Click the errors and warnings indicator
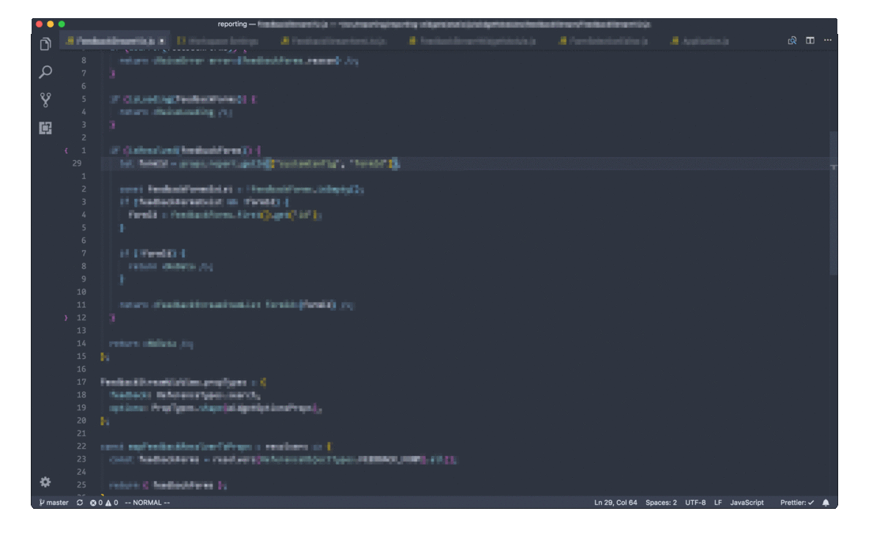The width and height of the screenshot is (869, 553). [103, 502]
